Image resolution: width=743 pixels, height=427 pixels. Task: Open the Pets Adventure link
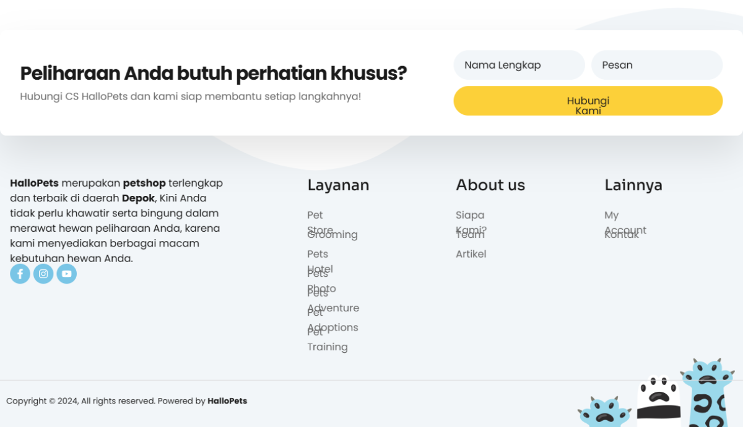(x=333, y=300)
